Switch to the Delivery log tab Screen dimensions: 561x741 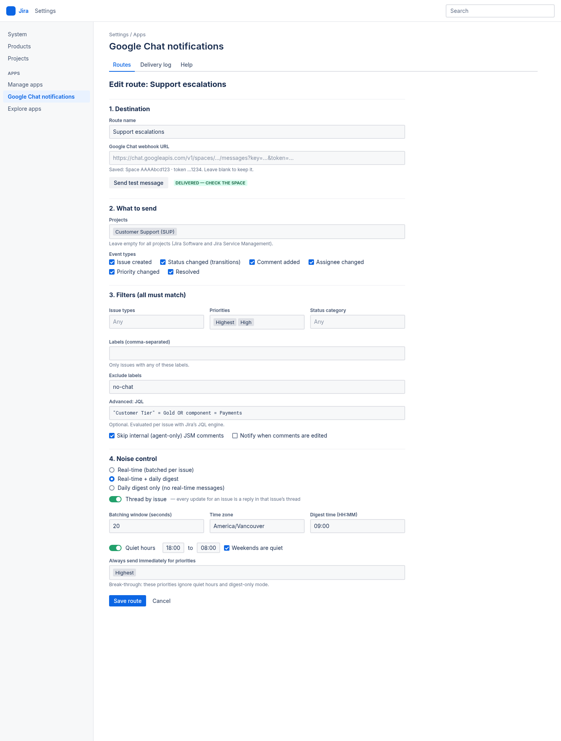pyautogui.click(x=156, y=65)
